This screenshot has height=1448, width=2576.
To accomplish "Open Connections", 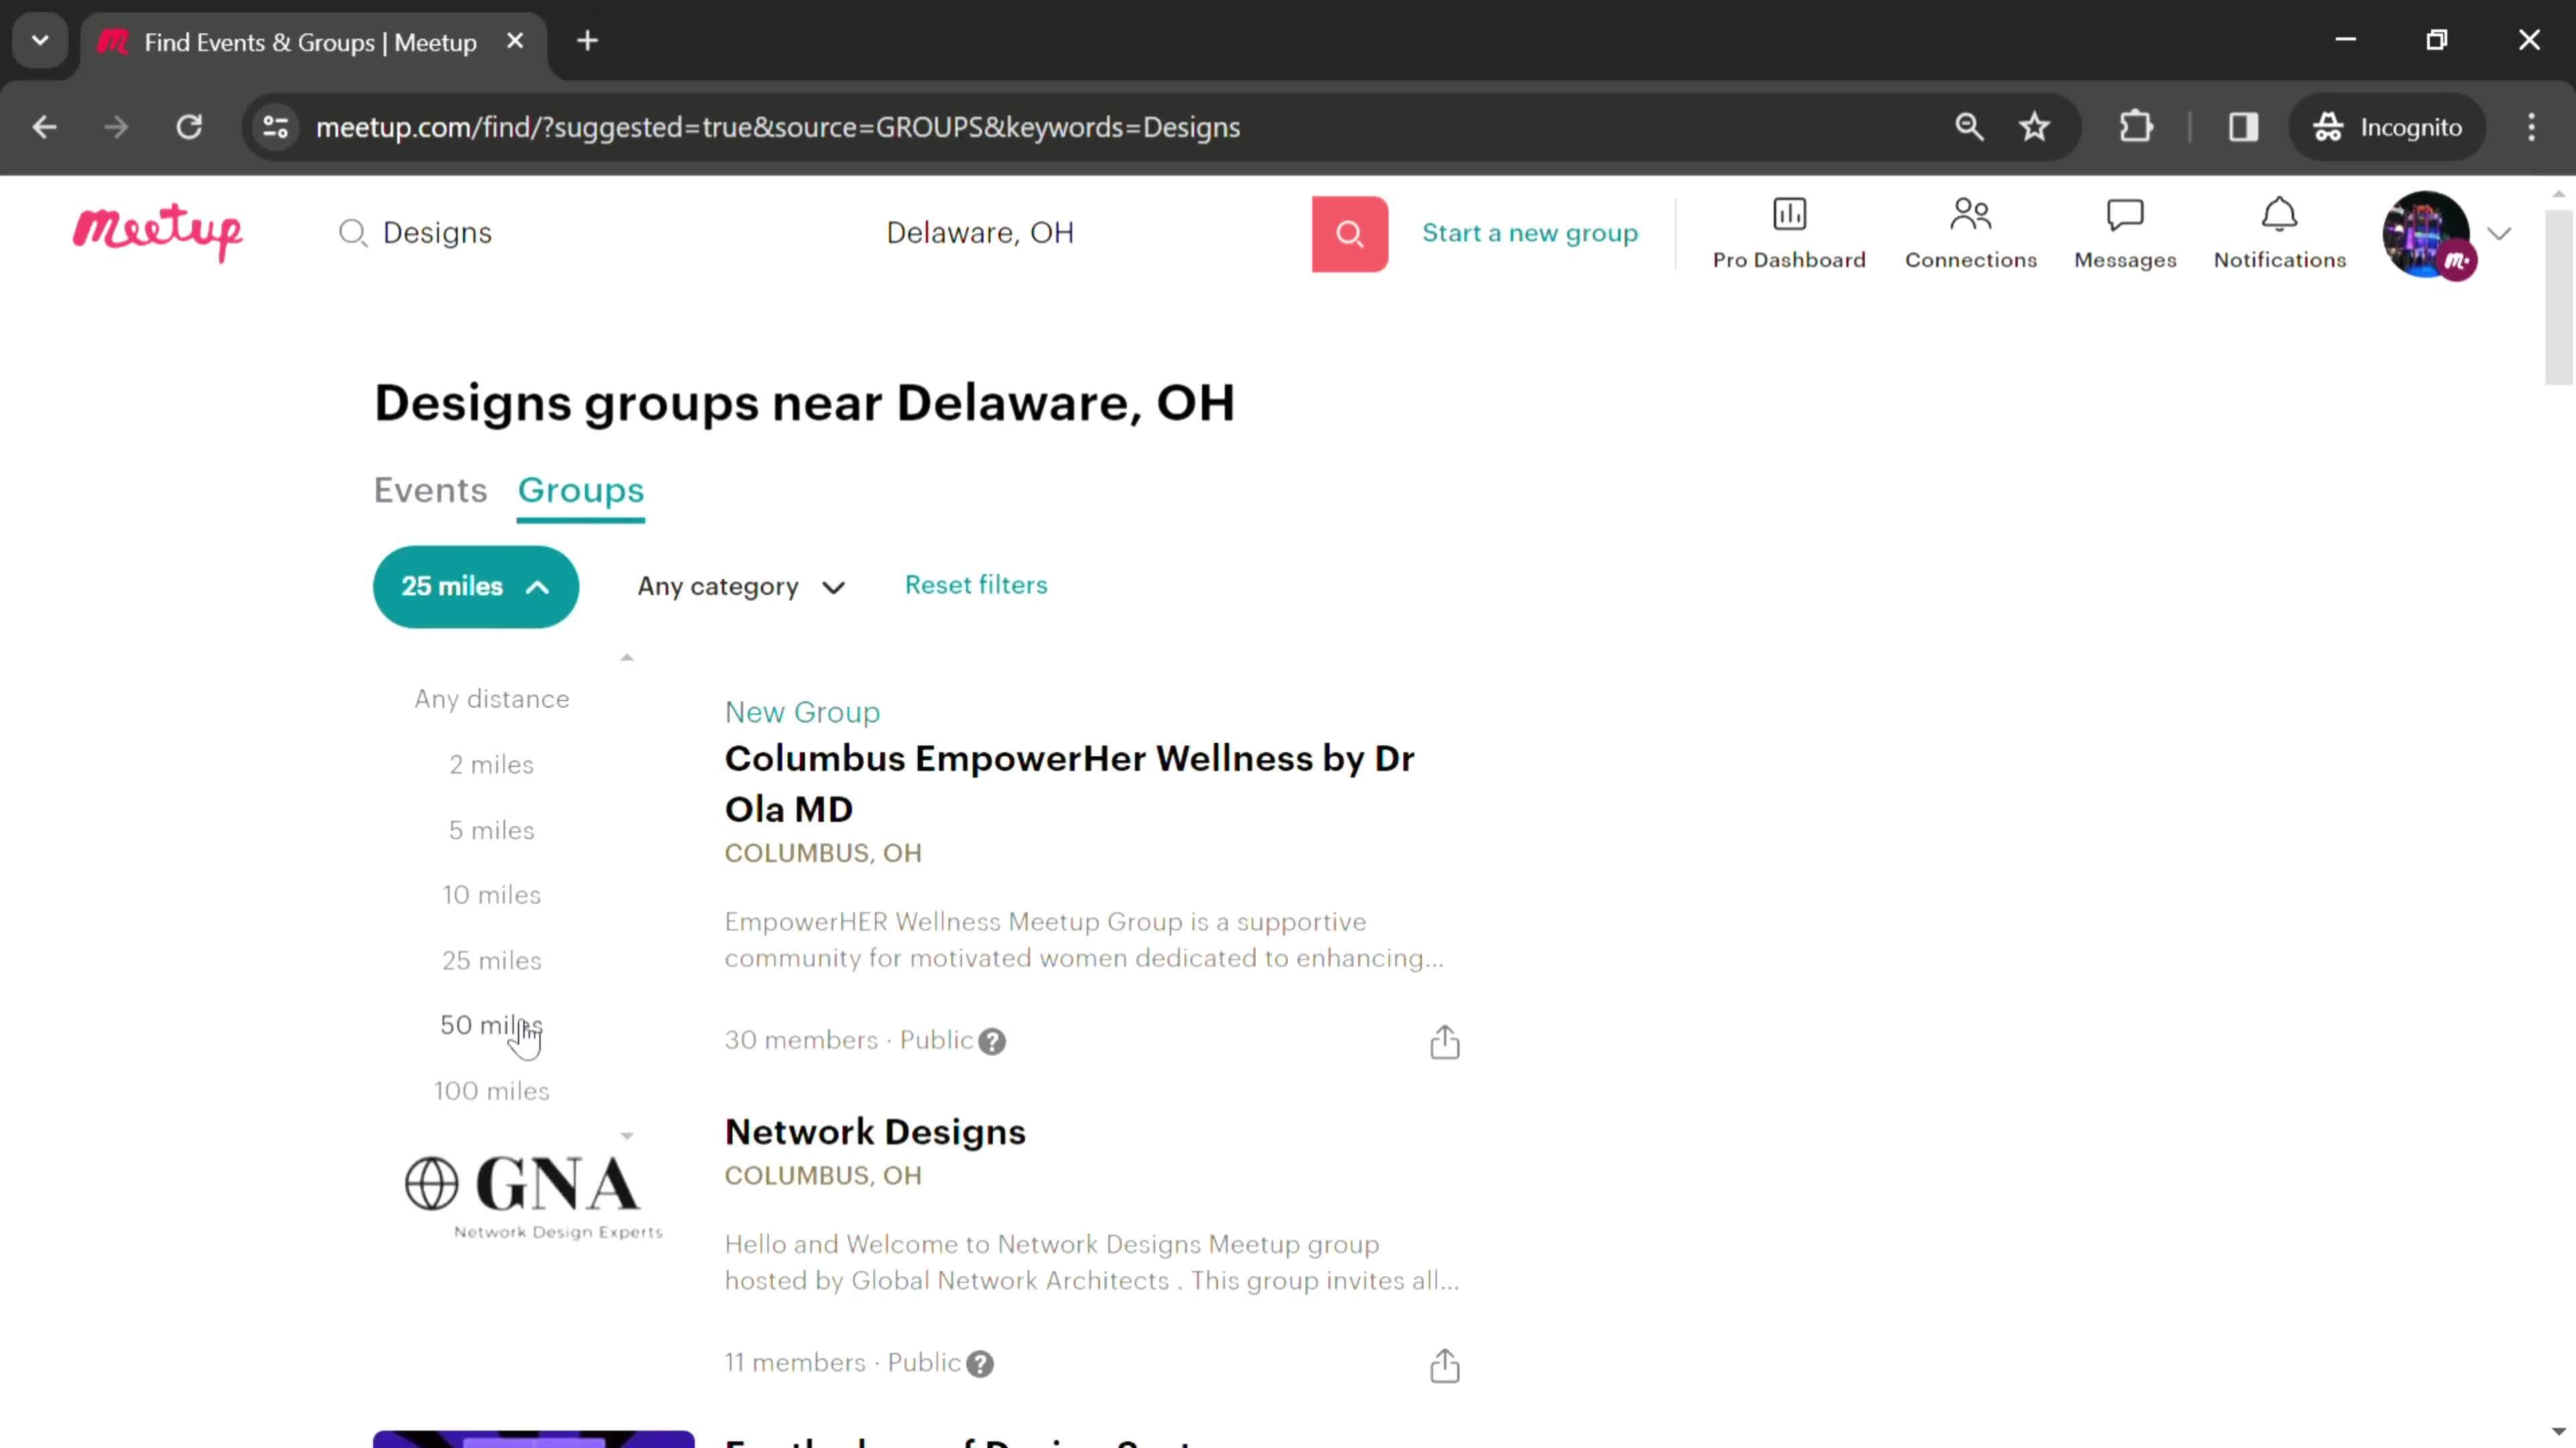I will pos(1970,234).
